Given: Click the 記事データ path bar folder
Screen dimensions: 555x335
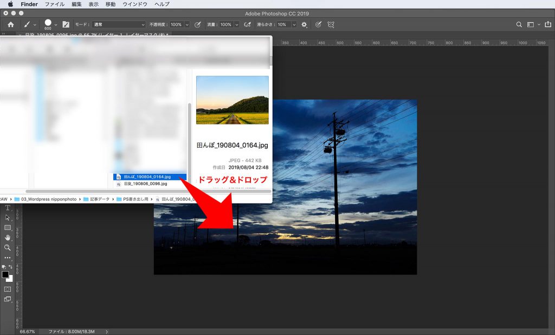Looking at the screenshot, I should pyautogui.click(x=96, y=199).
